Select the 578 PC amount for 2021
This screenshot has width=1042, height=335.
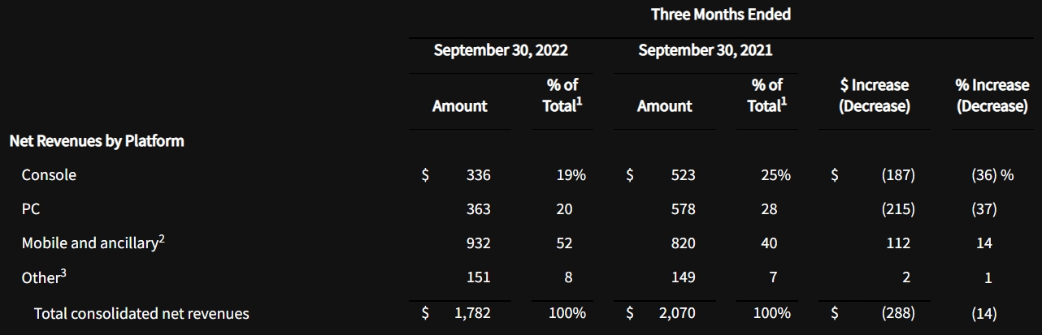[684, 209]
